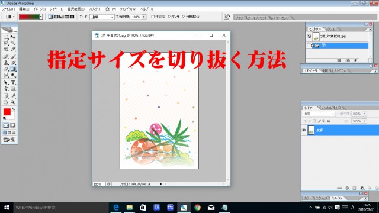Jump to ImageReady icon at toolbox bottom
The height and width of the screenshot is (213, 379).
(9, 140)
